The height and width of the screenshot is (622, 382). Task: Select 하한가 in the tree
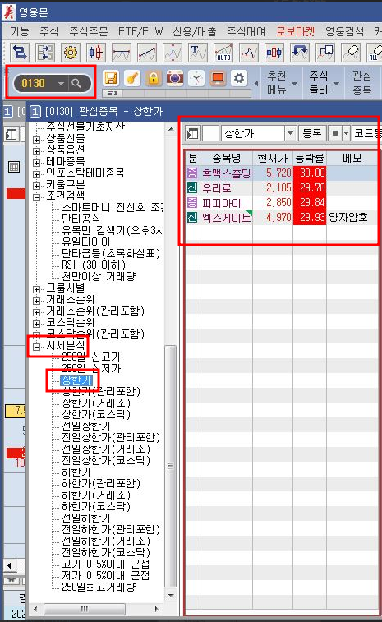[x=76, y=472]
